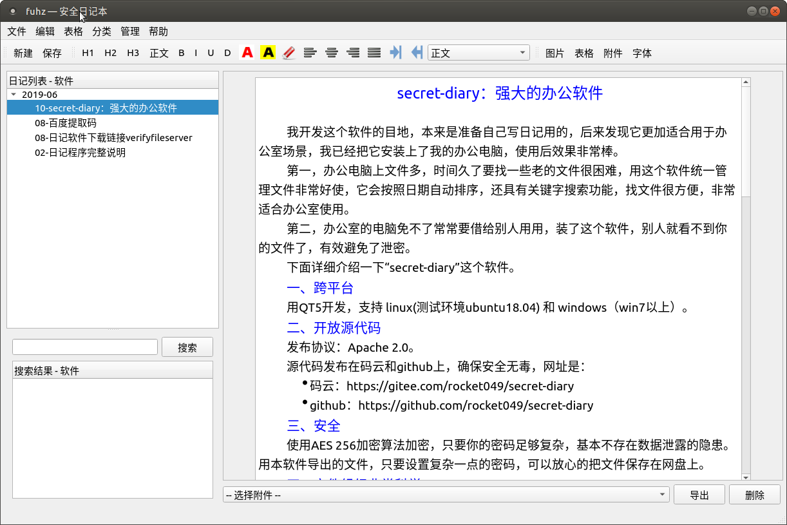Screen dimensions: 787x525
Task: Insert picture via 图片 button
Action: pyautogui.click(x=555, y=53)
